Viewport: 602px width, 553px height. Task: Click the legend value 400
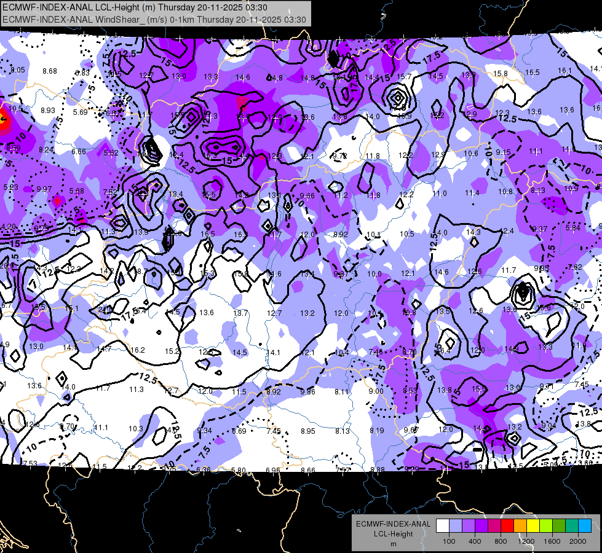pos(475,541)
